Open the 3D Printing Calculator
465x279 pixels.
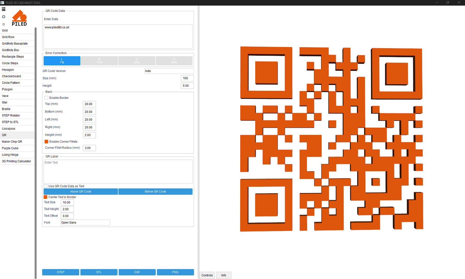(x=17, y=161)
